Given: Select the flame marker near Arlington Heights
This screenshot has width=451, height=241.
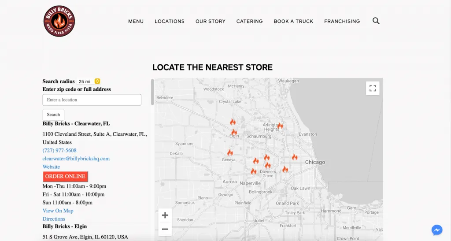Looking at the screenshot, I should click(x=280, y=126).
